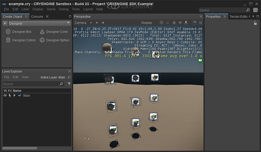The width and height of the screenshot is (261, 152).
Task: Expand the Main layer tree
Action: [x=14, y=95]
